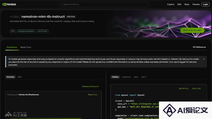The image size is (212, 119).
Task: Click the 'from openai import OpenAI' line
Action: click(x=130, y=95)
